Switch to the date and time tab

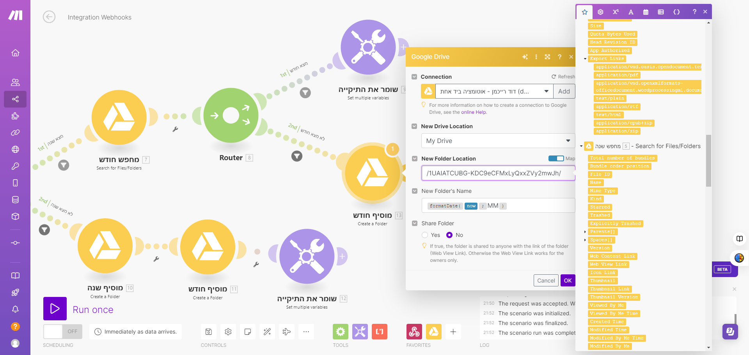click(x=646, y=12)
